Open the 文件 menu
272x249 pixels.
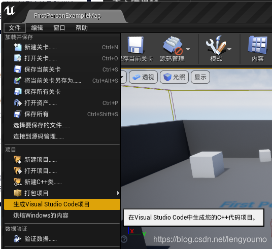(15, 28)
